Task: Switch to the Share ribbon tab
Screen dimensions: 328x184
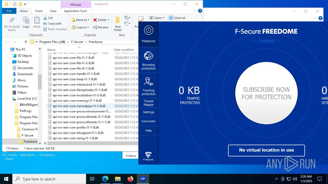Action: (x=39, y=11)
